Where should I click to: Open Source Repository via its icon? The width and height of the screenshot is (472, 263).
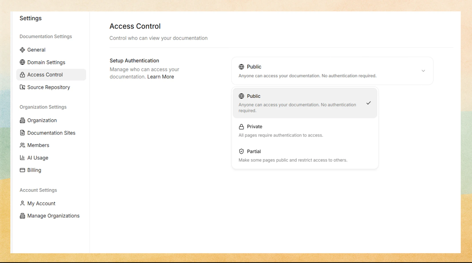click(x=22, y=87)
